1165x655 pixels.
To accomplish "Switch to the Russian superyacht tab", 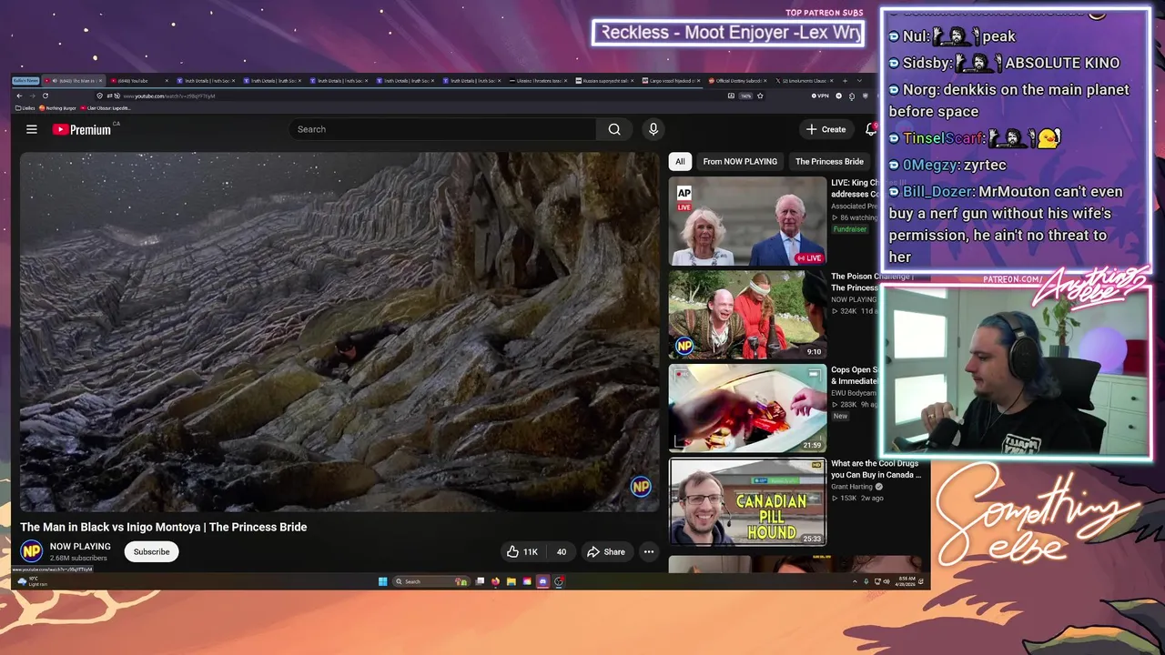I will point(604,80).
